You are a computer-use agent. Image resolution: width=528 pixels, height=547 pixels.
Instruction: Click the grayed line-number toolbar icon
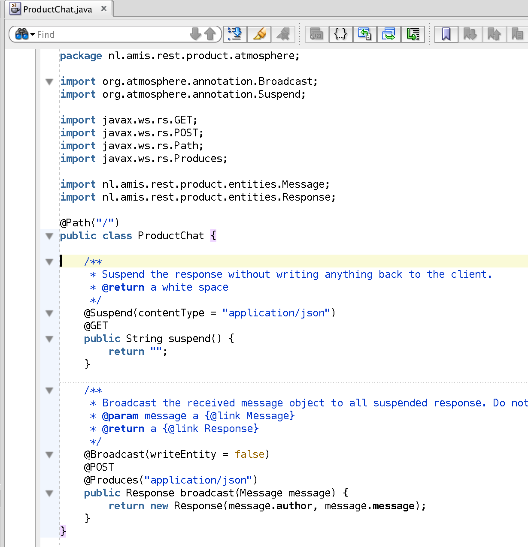click(x=316, y=34)
